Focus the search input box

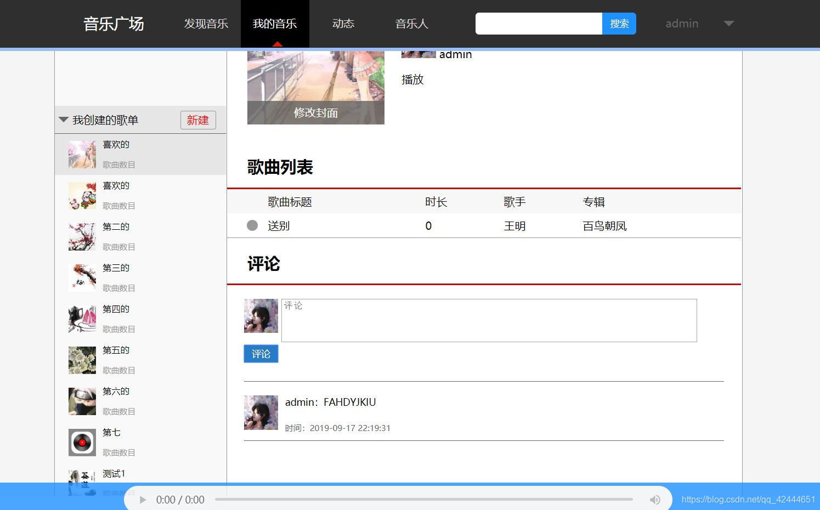[x=539, y=24]
